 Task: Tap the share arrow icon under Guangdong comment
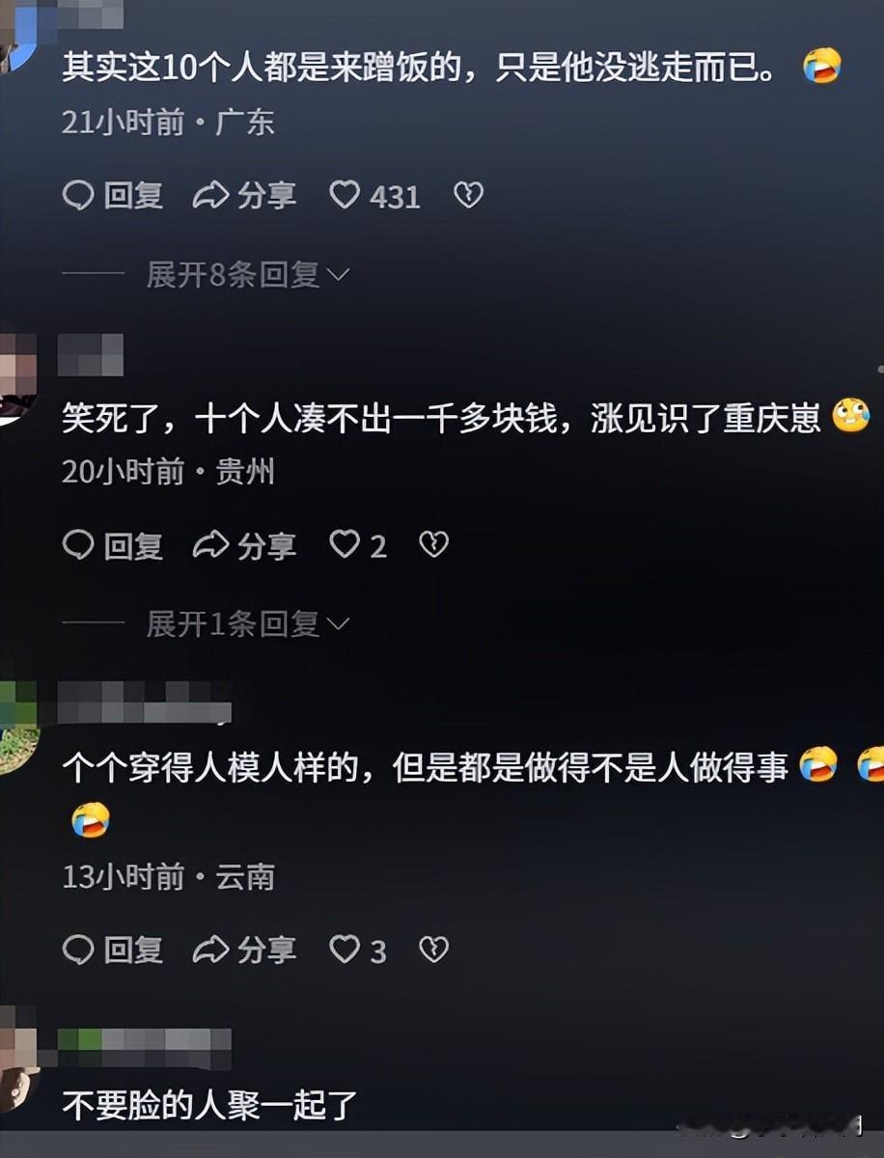(209, 196)
